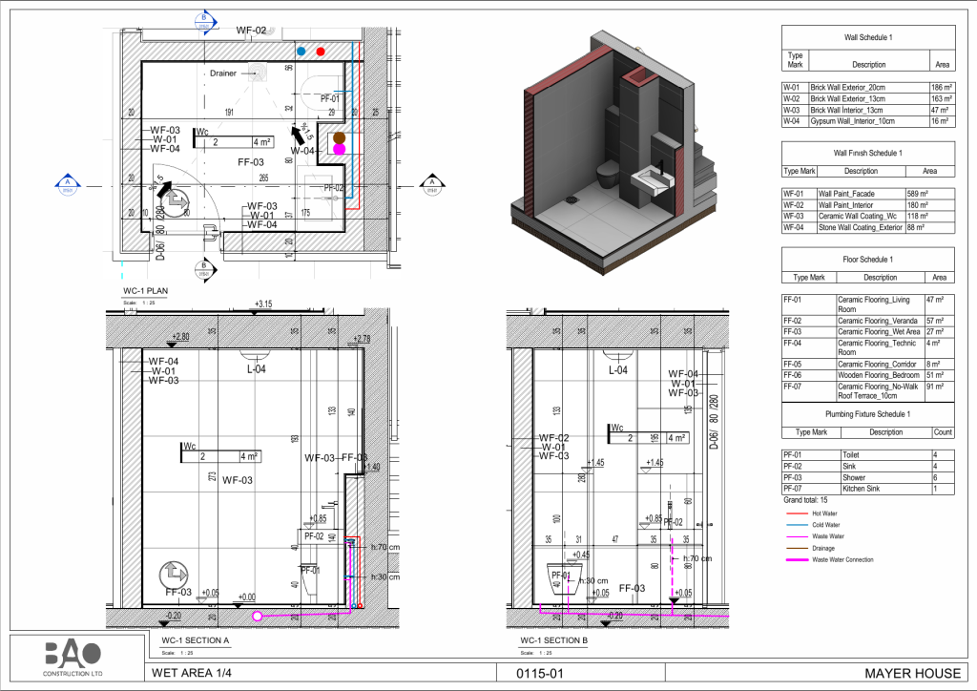Click the '+1.40' level tag in Section A

click(371, 467)
